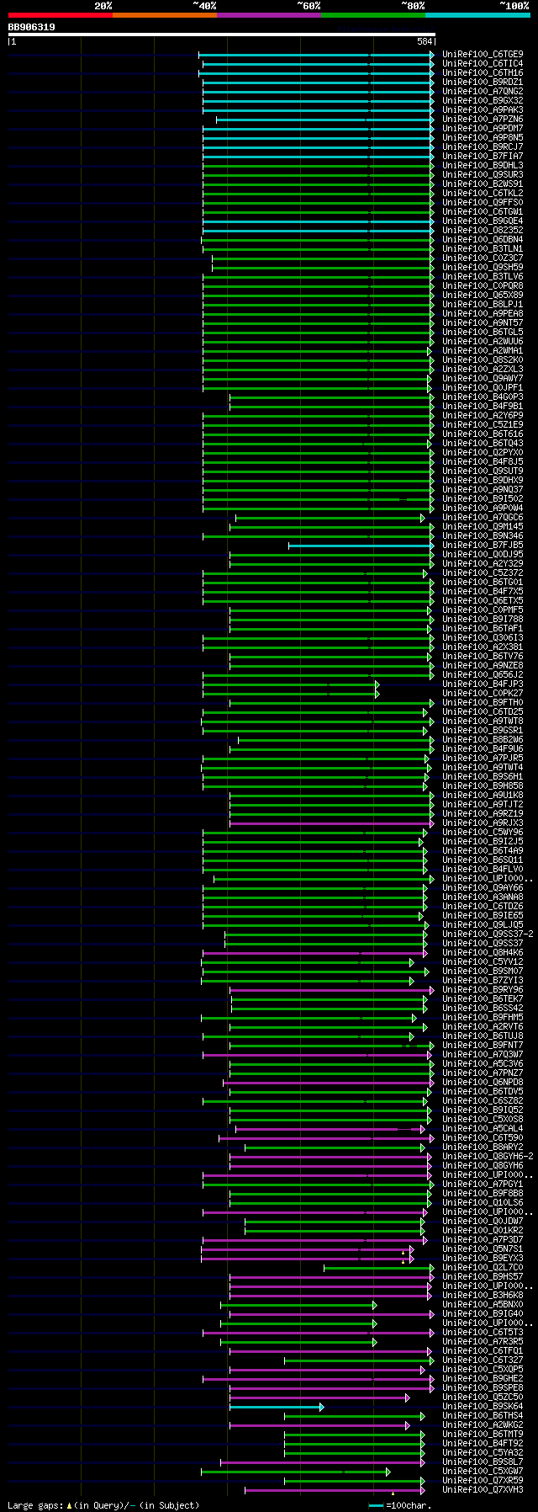The width and height of the screenshot is (538, 1512).
Task: Select the UniRef100_Q5N7S1 label
Action: (x=483, y=1248)
